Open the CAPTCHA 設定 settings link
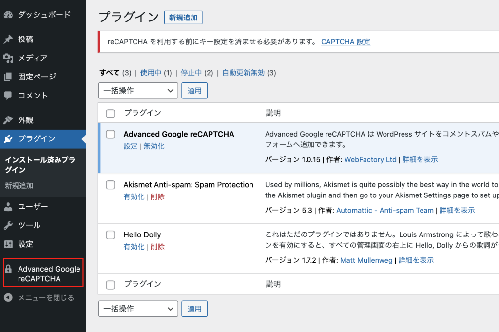The width and height of the screenshot is (499, 332). (345, 41)
